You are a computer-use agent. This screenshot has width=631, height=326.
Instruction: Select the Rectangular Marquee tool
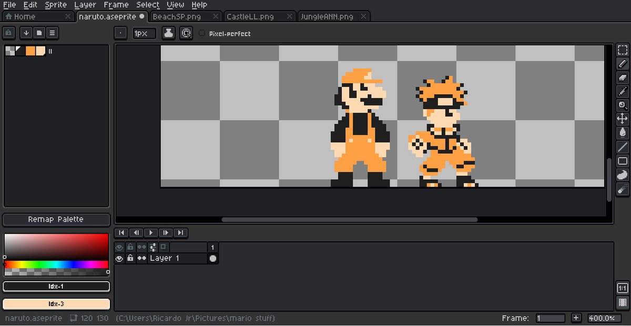623,50
